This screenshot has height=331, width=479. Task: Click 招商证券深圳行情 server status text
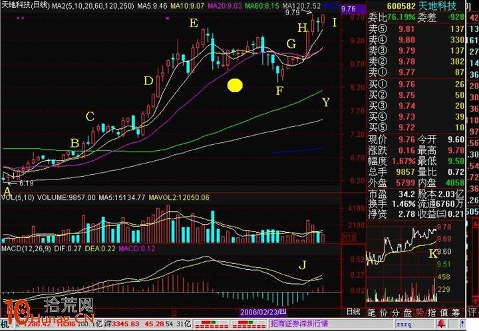click(x=299, y=324)
